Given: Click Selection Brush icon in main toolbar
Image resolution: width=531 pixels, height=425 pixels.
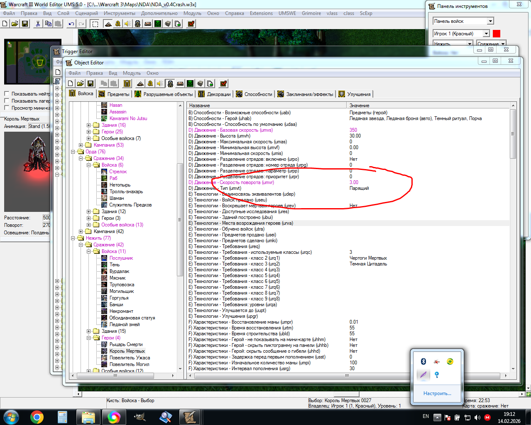Looking at the screenshot, I should tap(95, 24).
